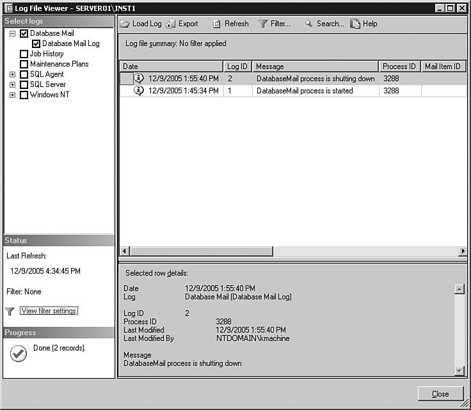This screenshot has height=410, width=471.
Task: Choose Export in the toolbar
Action: click(x=182, y=24)
